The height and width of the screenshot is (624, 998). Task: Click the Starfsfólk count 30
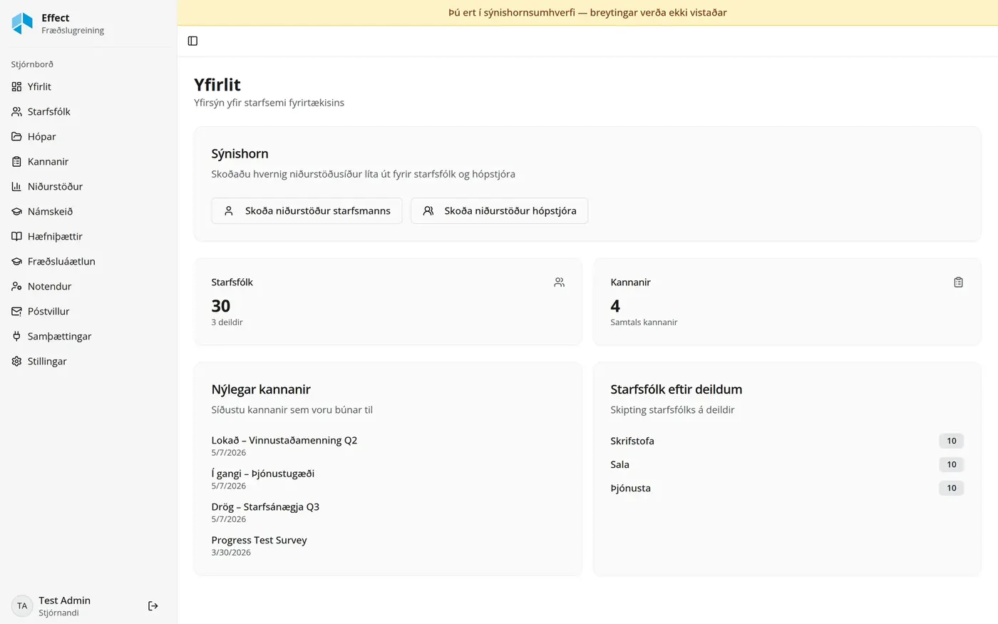point(221,306)
